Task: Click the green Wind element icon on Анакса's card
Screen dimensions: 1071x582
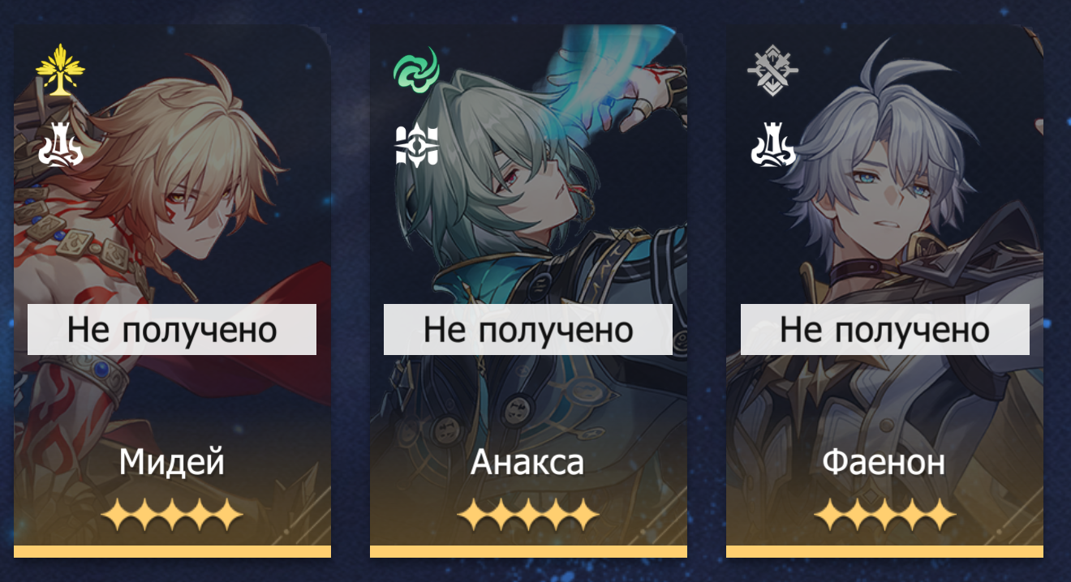Action: [x=416, y=71]
